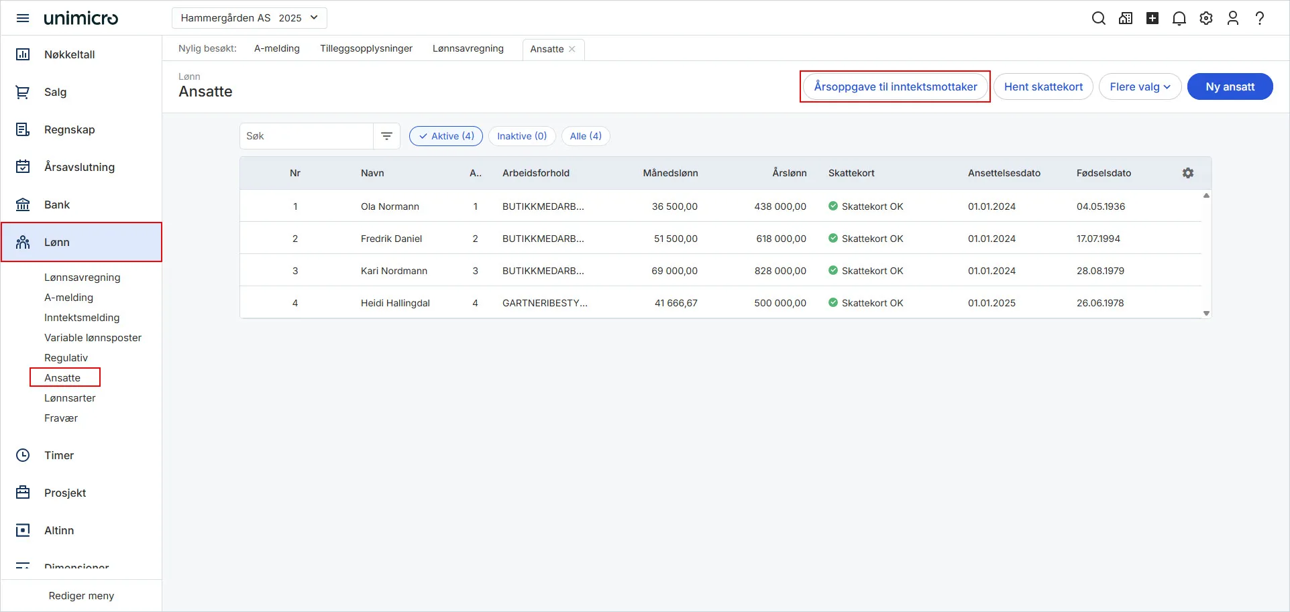Image resolution: width=1290 pixels, height=612 pixels.
Task: Open the Hammergården AS 2025 company dropdown
Action: click(x=249, y=18)
